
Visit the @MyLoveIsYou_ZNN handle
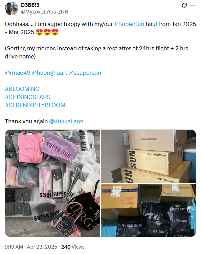(45, 12)
